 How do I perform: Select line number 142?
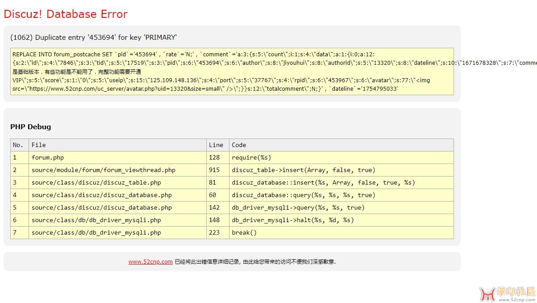point(218,207)
